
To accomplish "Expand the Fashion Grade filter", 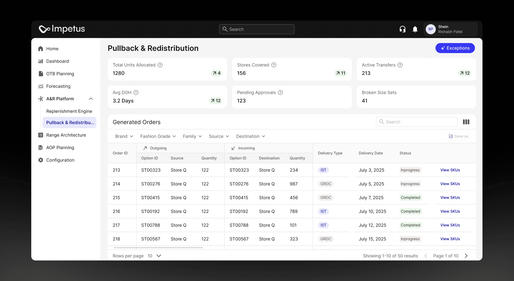I will pyautogui.click(x=158, y=136).
